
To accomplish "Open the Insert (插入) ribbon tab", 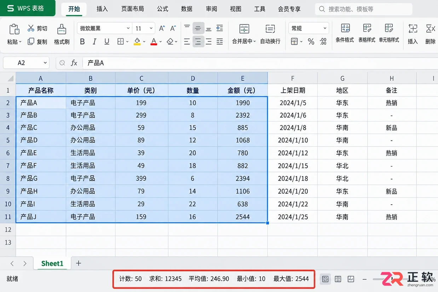I will click(102, 9).
